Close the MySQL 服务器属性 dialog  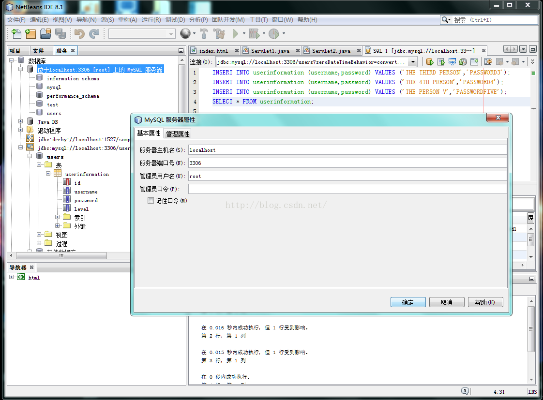click(x=498, y=118)
